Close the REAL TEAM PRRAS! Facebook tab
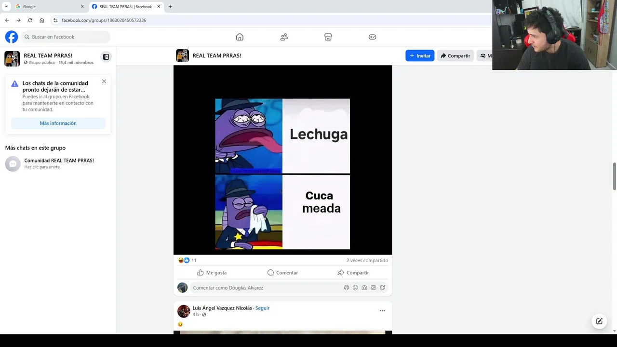Screen dimensions: 617x347 coord(159,7)
